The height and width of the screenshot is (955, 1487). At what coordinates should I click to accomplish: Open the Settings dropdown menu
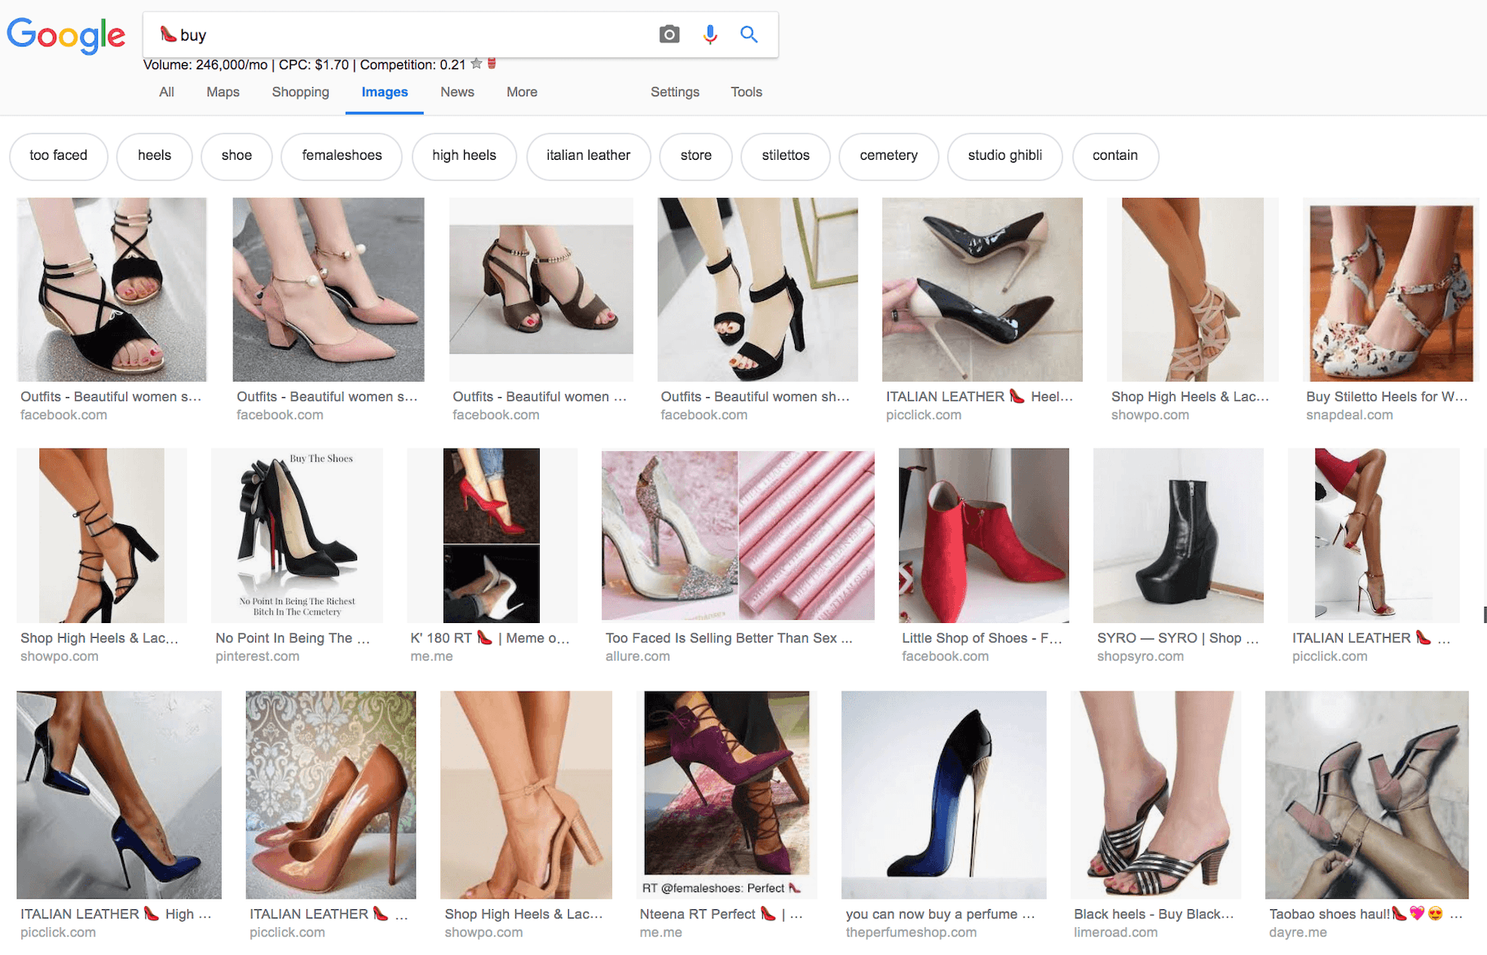click(674, 92)
